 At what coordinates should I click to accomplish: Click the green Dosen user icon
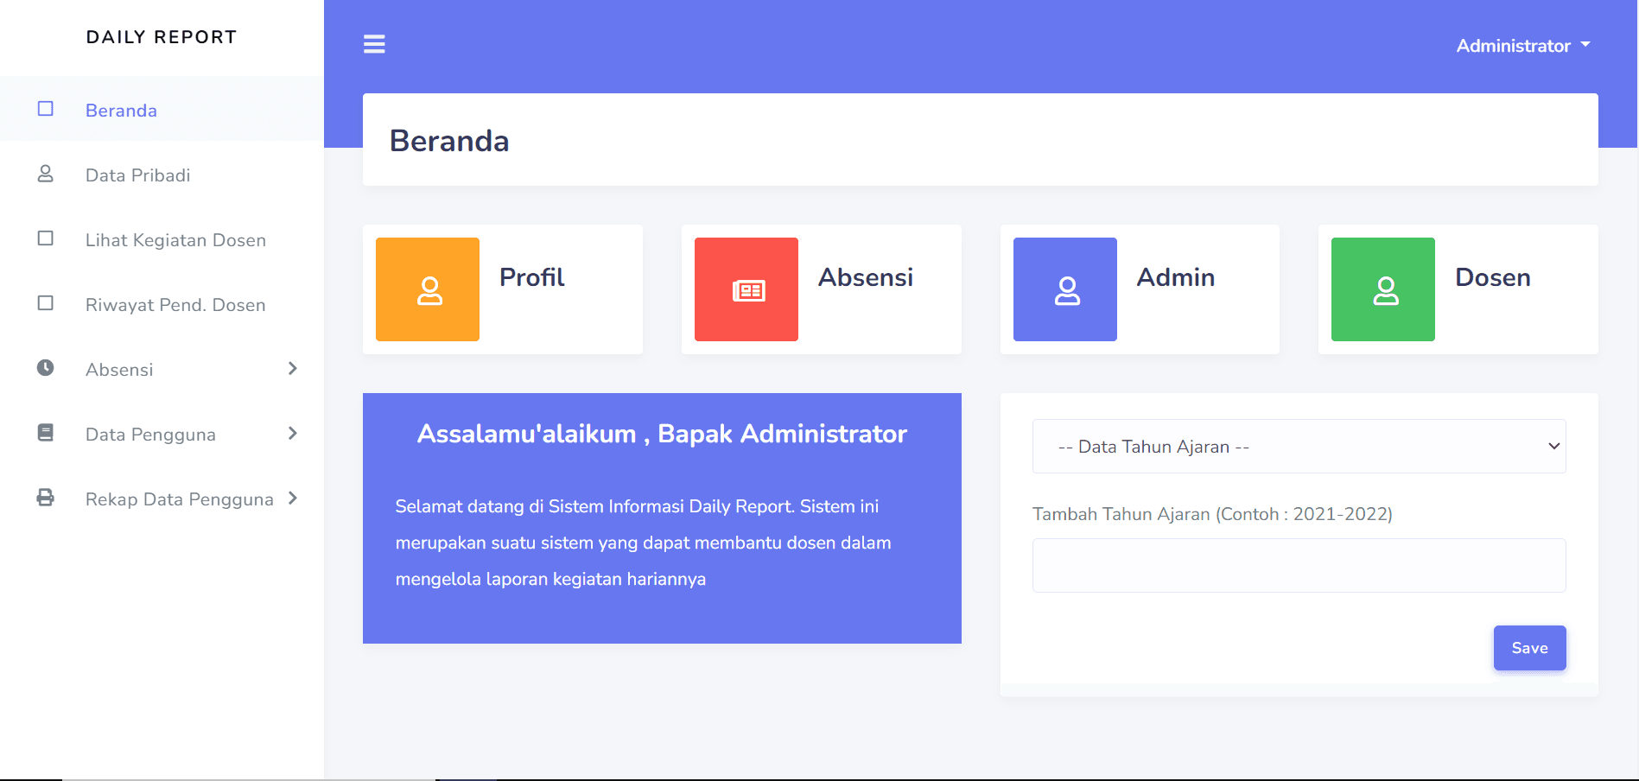(1383, 290)
